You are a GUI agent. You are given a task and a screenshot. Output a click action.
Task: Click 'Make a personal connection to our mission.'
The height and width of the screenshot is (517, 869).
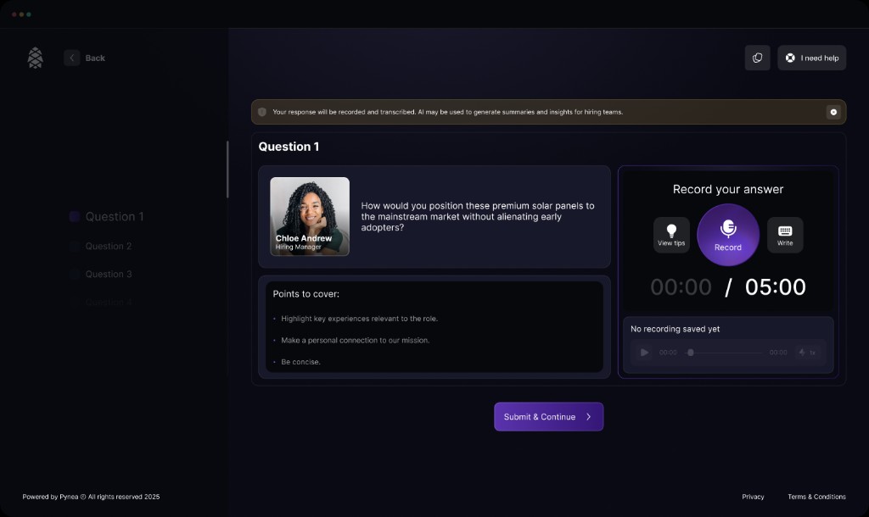pos(355,341)
